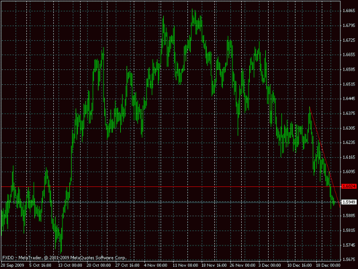Viewport: 358px width, 269px height.
Task: Click the 5 Oct 16:00 time label
Action: pos(40,266)
